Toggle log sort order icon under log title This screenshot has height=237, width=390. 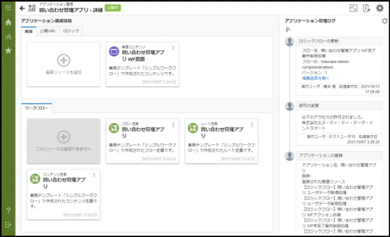[288, 30]
